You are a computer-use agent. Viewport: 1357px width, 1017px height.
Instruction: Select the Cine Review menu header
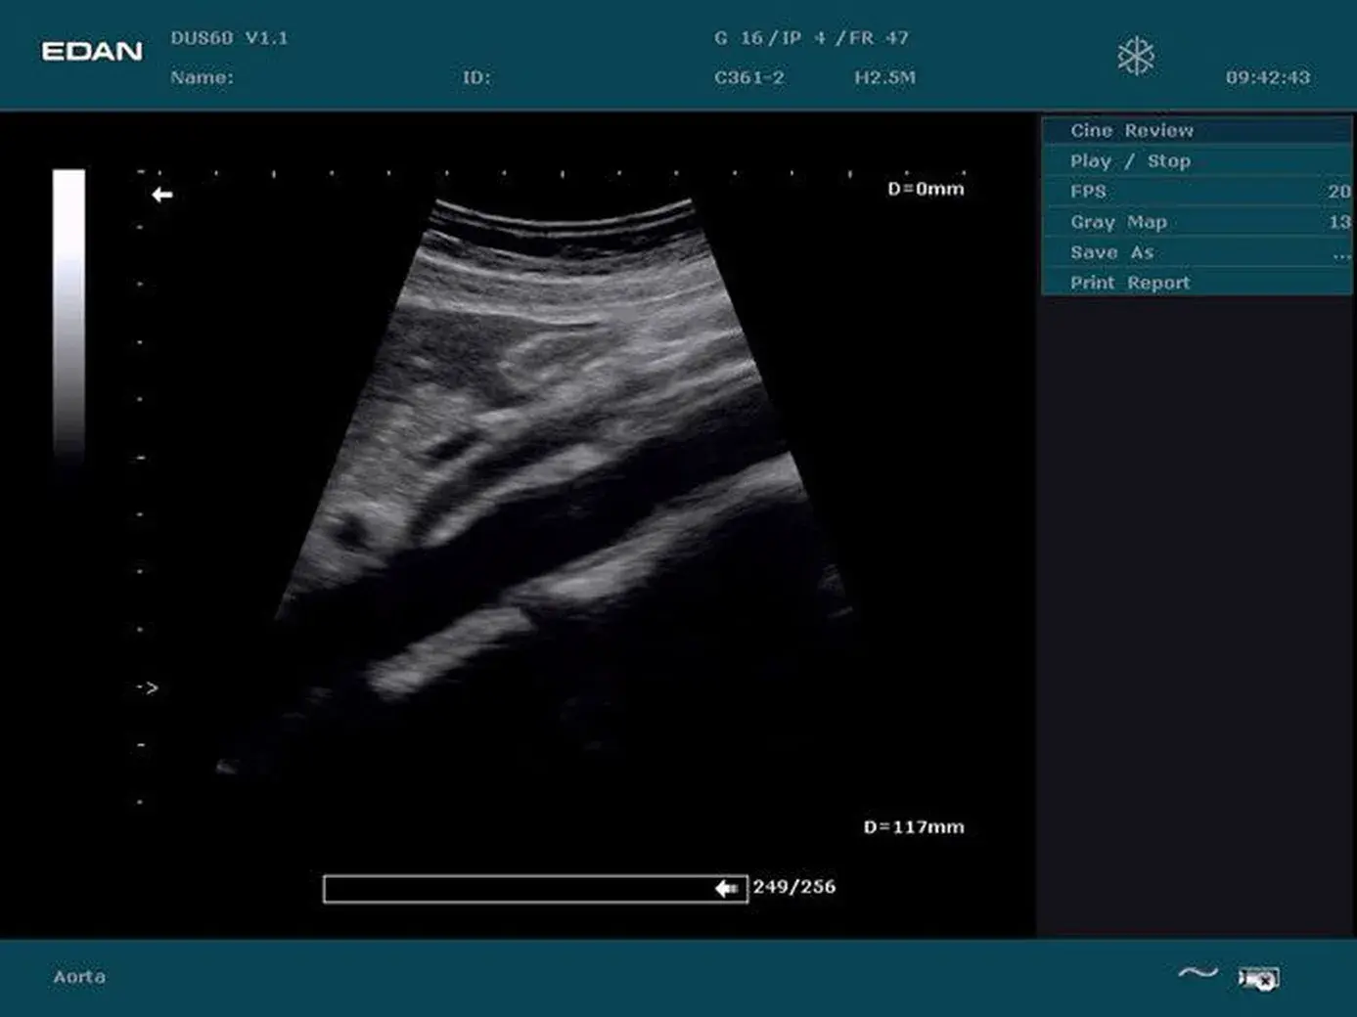(1197, 130)
